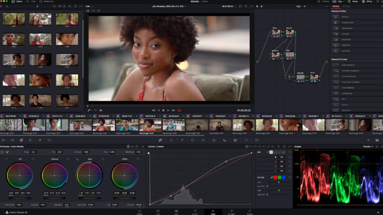The height and width of the screenshot is (215, 383).
Task: Open the Clip dropdown in node editor
Action: [299, 6]
